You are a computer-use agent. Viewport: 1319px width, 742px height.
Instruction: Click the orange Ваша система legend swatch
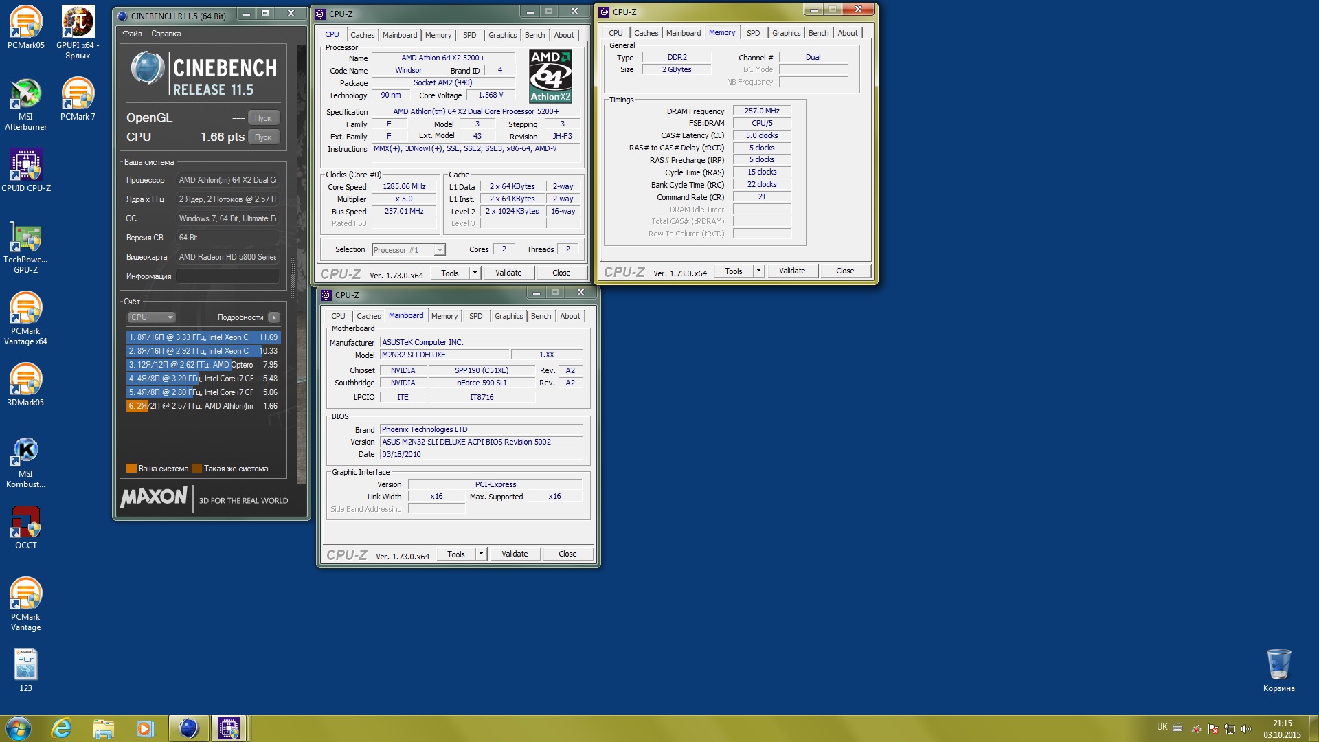131,469
